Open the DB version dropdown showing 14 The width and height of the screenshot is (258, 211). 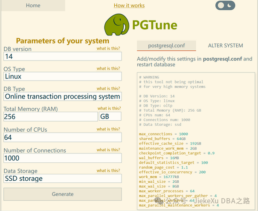click(63, 56)
